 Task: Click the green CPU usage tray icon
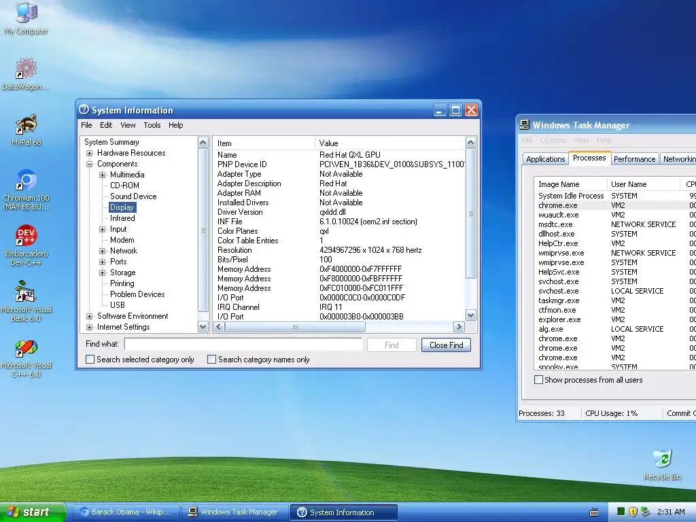point(621,512)
